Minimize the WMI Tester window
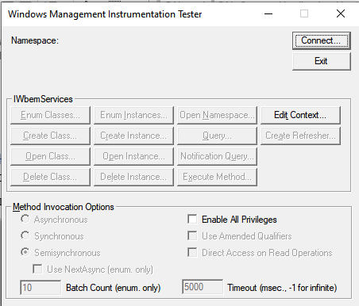Screen dimensions: 359x306 (268, 13)
